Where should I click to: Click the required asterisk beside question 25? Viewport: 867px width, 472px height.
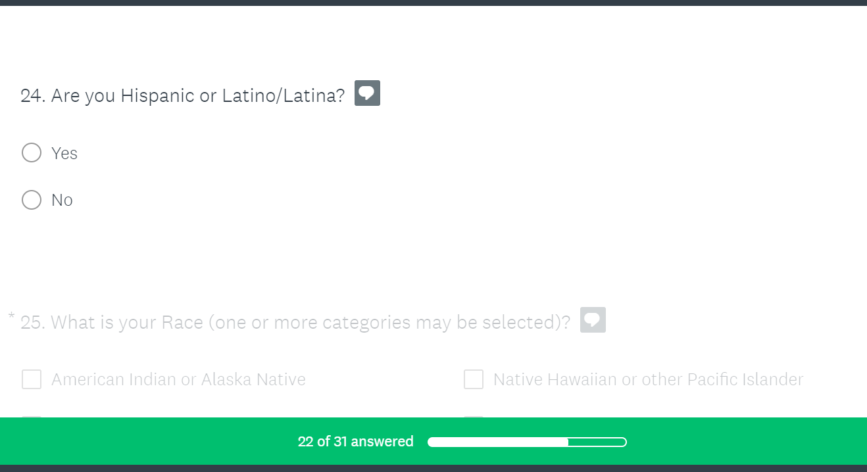(11, 317)
